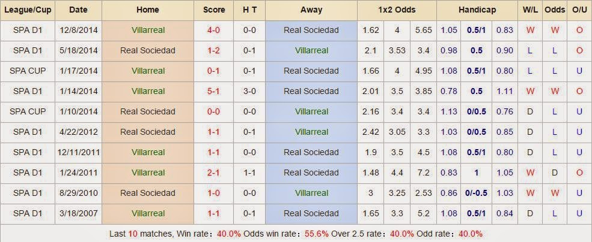Click the Away column header
592x242 pixels.
311,10
